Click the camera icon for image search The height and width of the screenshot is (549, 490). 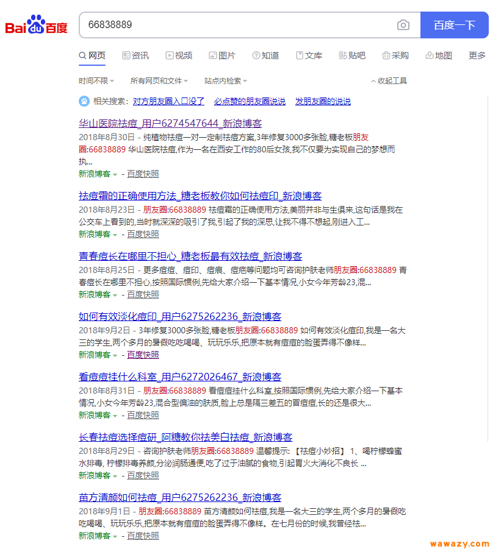coord(403,25)
